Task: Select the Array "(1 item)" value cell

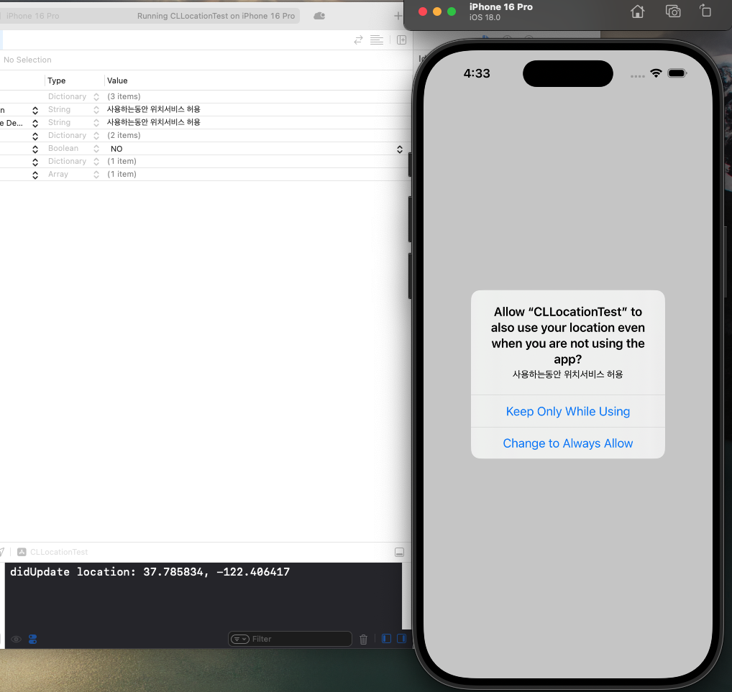Action: (x=122, y=174)
